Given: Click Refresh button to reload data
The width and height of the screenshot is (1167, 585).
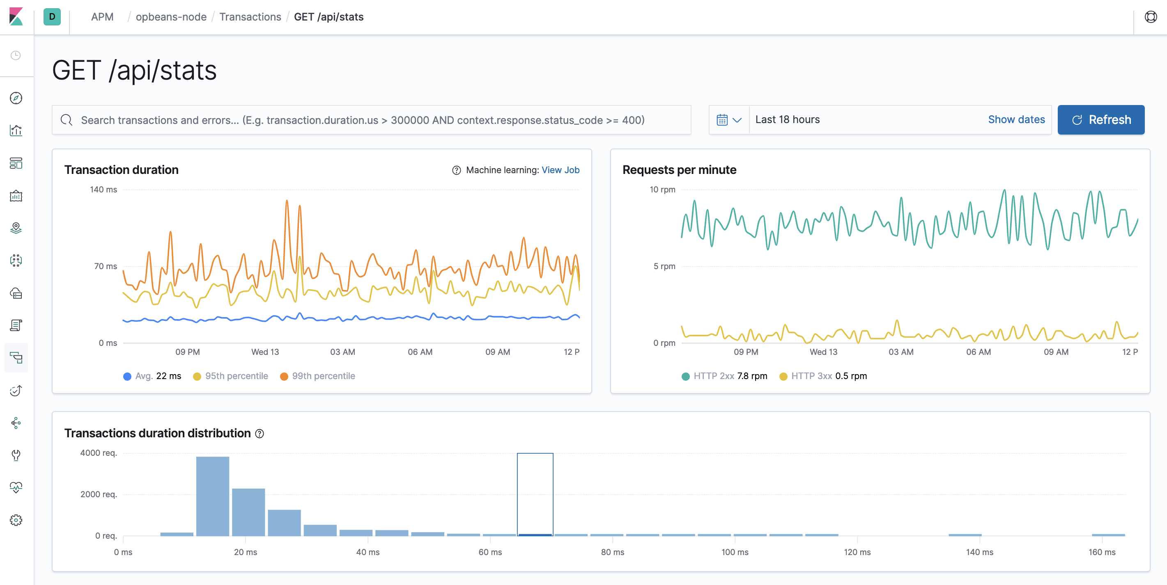Looking at the screenshot, I should pyautogui.click(x=1102, y=119).
